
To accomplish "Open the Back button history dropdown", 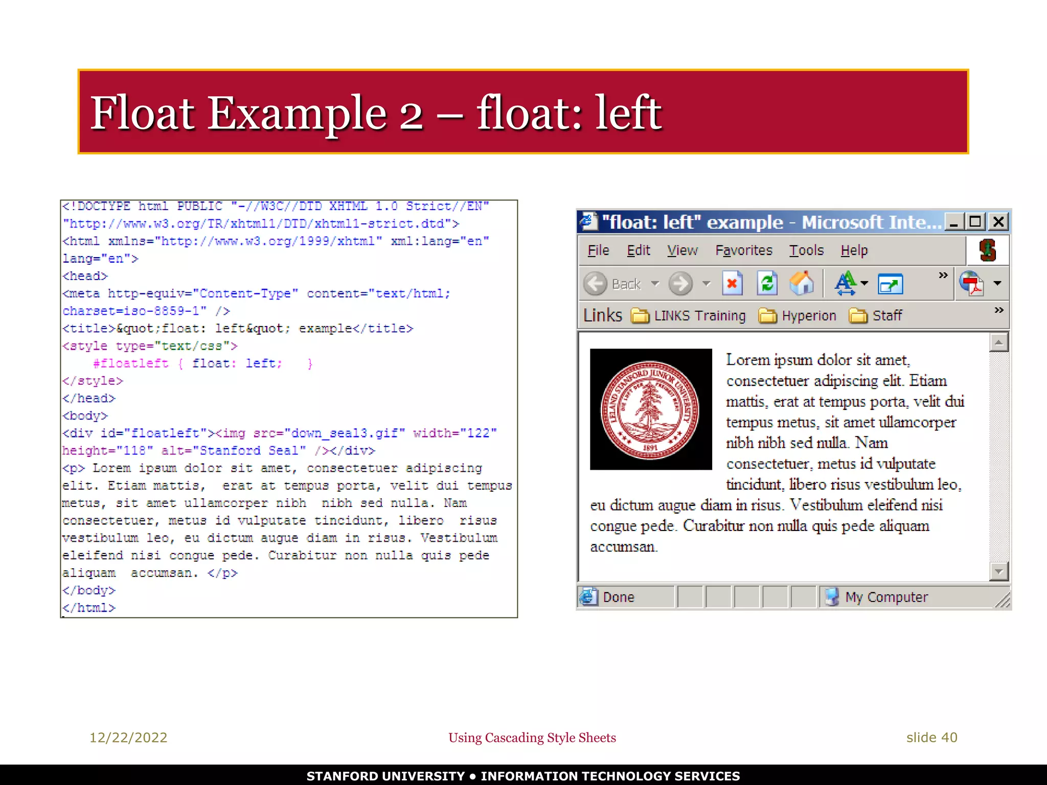I will pyautogui.click(x=655, y=284).
